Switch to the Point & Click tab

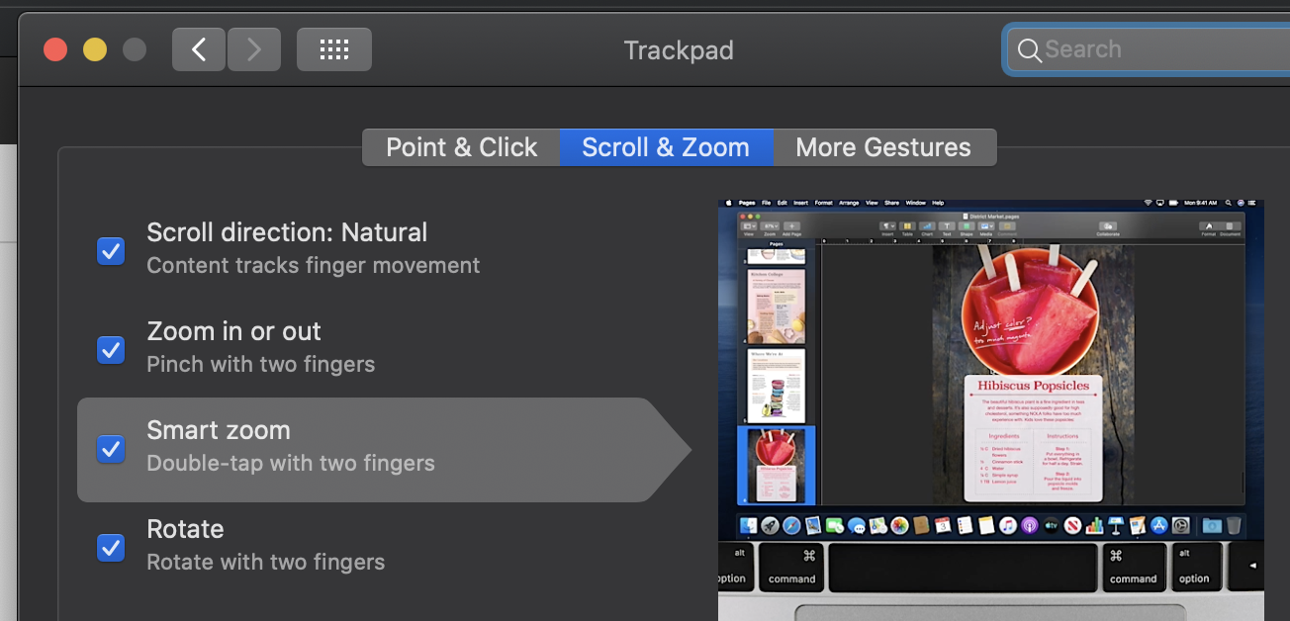pyautogui.click(x=461, y=147)
